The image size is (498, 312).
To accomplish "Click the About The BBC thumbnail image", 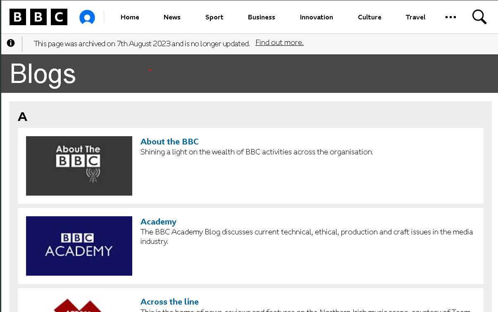I will [x=79, y=166].
